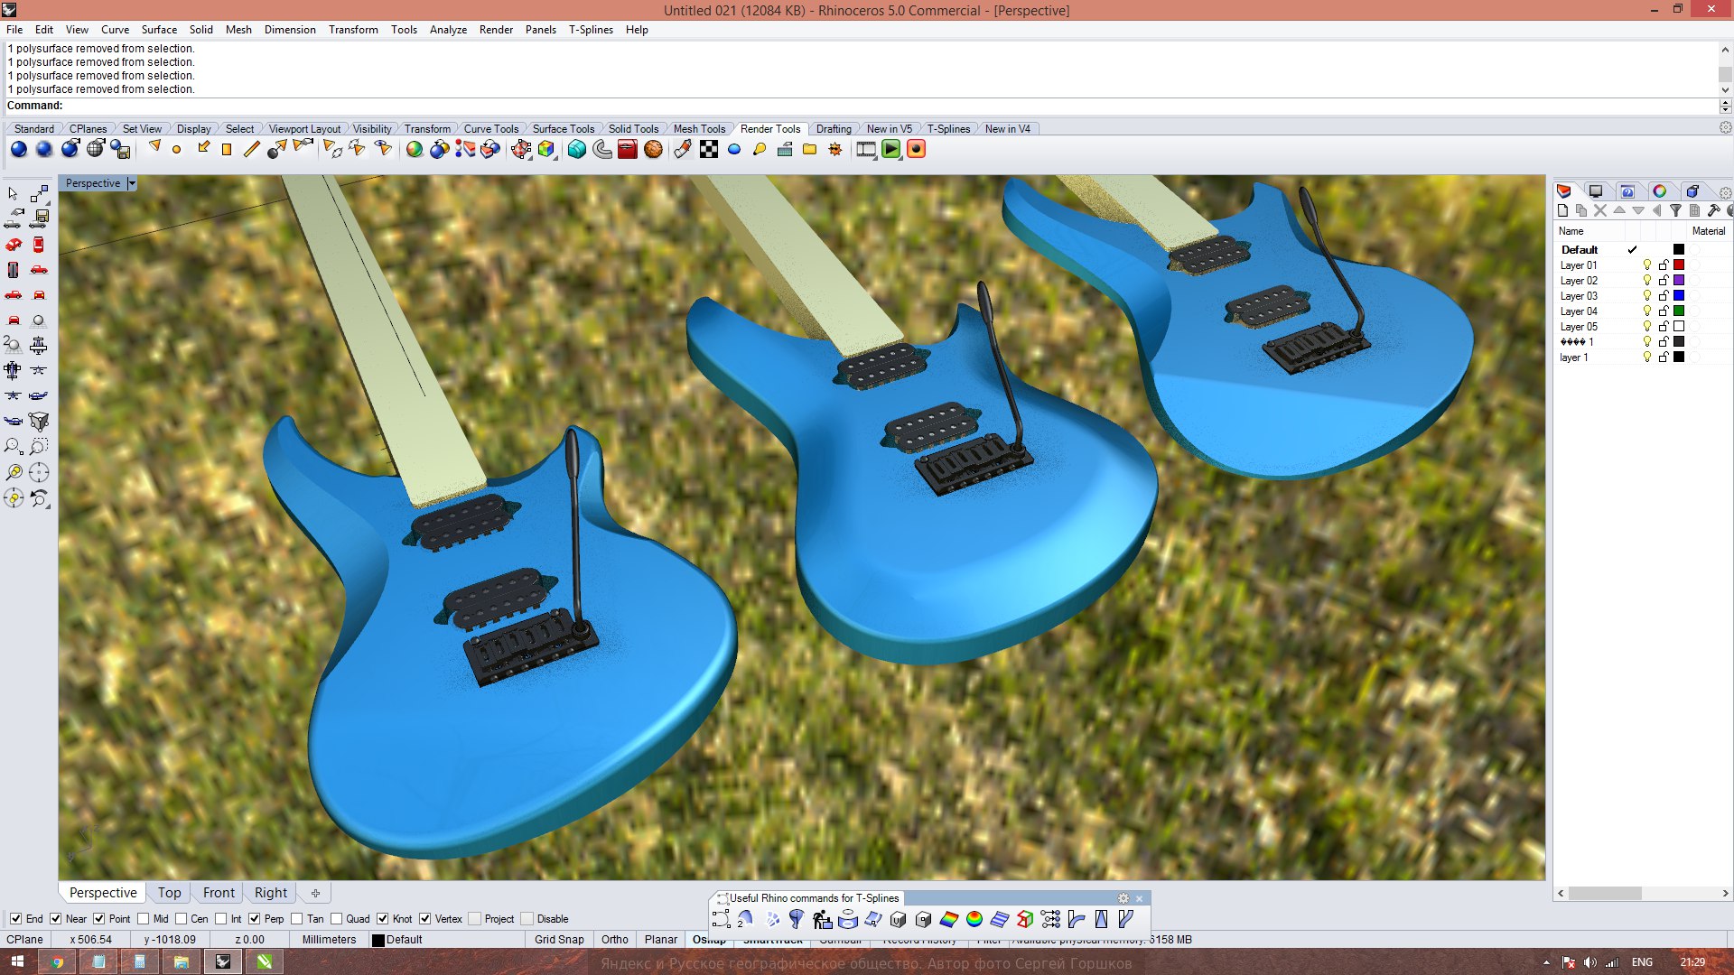Open the T-Splines menu
Viewport: 1734px width, 975px height.
[x=591, y=30]
